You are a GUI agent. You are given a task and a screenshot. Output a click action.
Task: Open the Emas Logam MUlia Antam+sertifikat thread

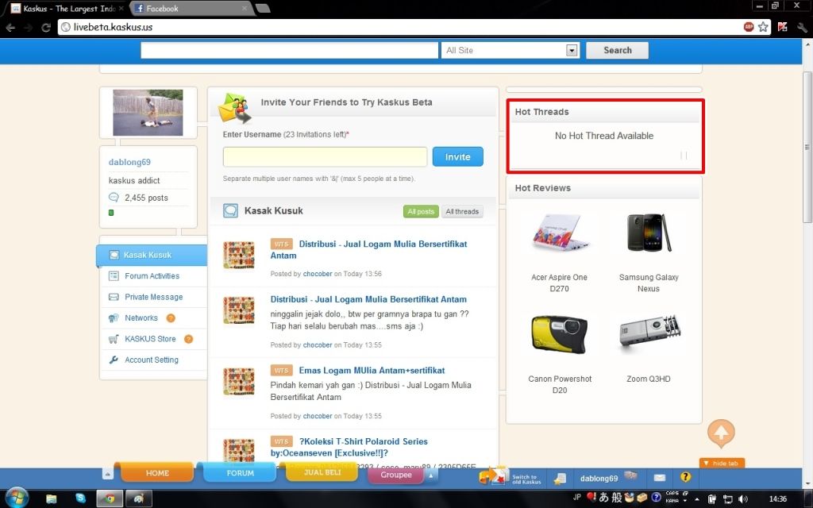(x=372, y=371)
